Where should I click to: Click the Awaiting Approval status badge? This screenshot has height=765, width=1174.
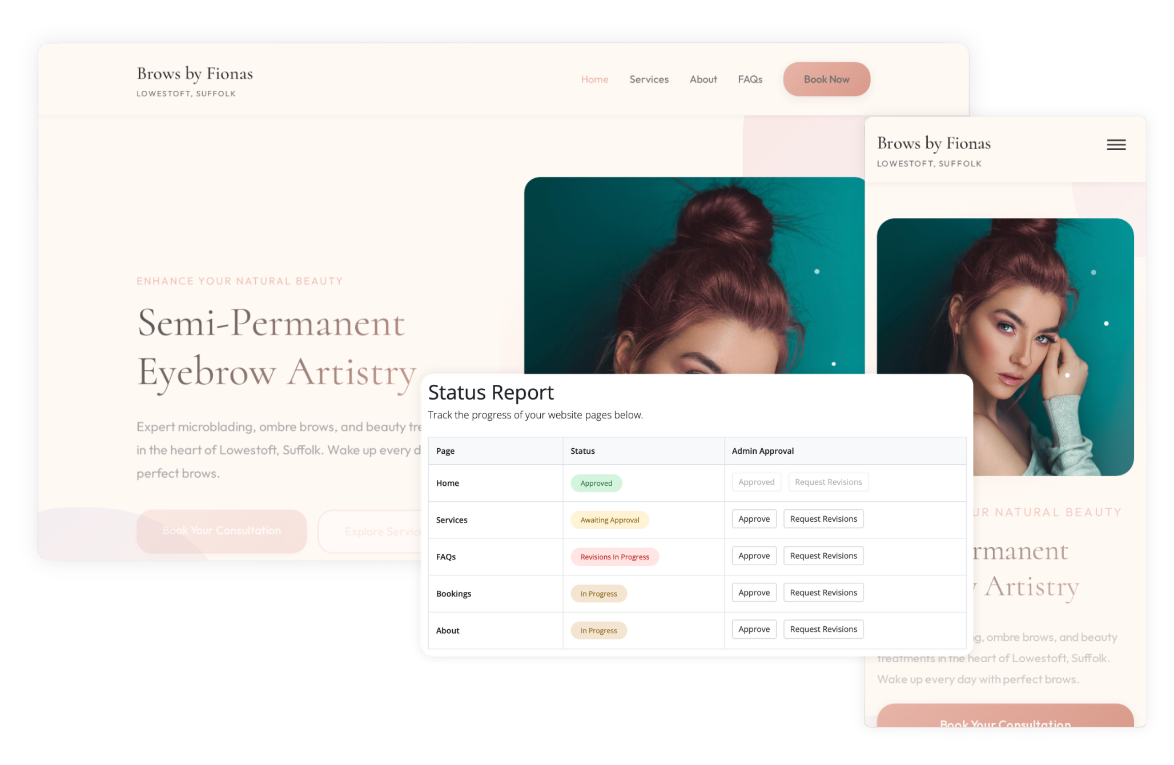(x=609, y=520)
